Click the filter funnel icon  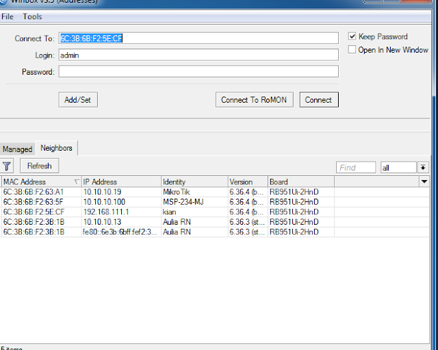7,166
